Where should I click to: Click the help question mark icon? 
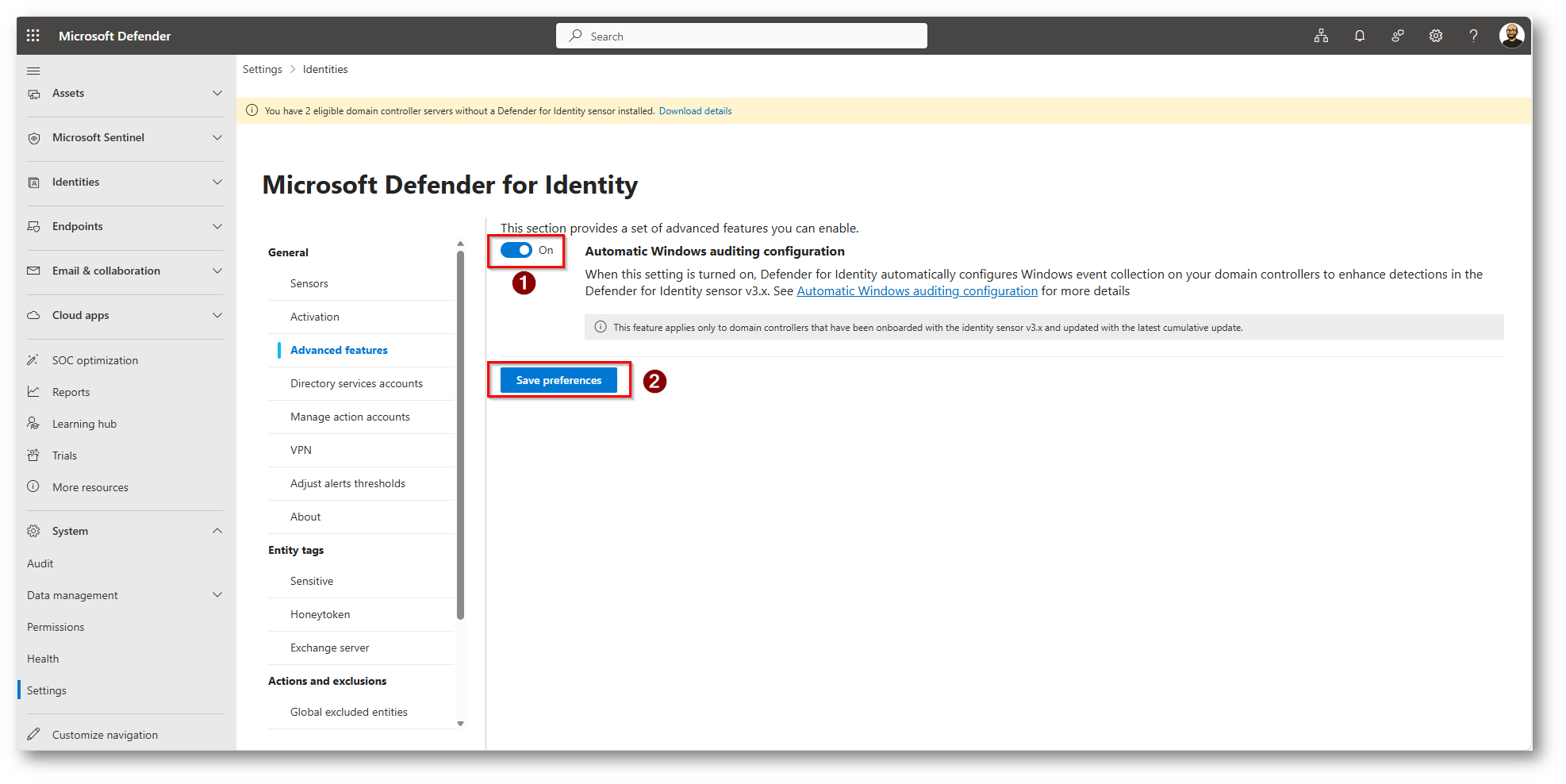[x=1473, y=36]
